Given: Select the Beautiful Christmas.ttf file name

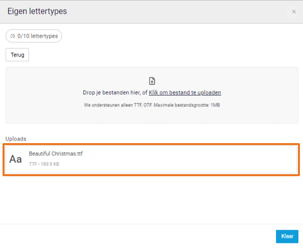Looking at the screenshot, I should (x=56, y=154).
